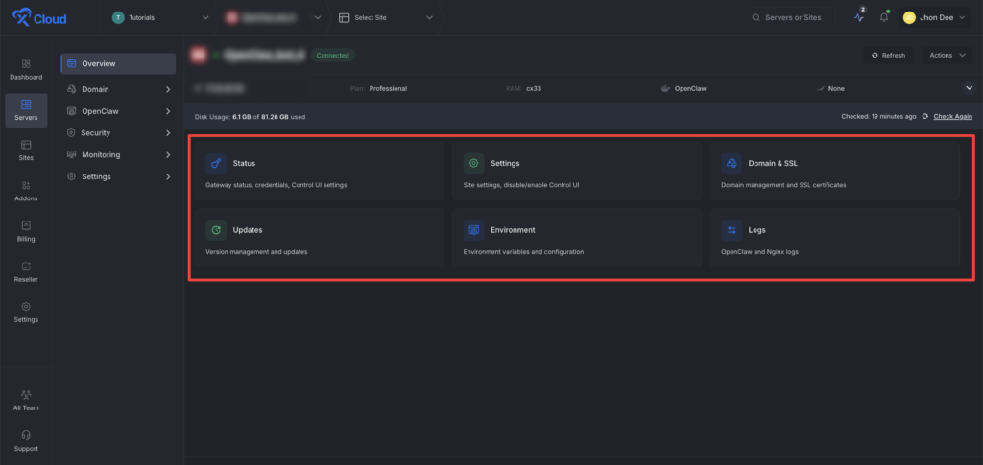Open the Reseller sidebar item

pos(26,271)
